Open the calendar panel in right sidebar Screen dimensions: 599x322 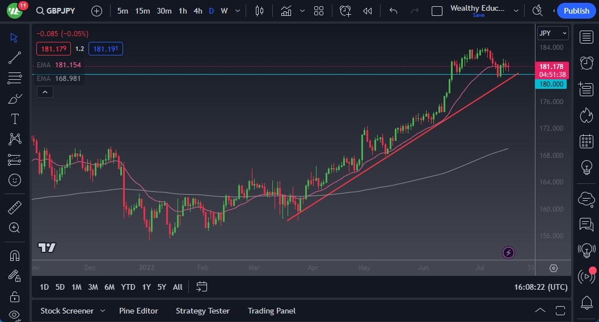[586, 141]
